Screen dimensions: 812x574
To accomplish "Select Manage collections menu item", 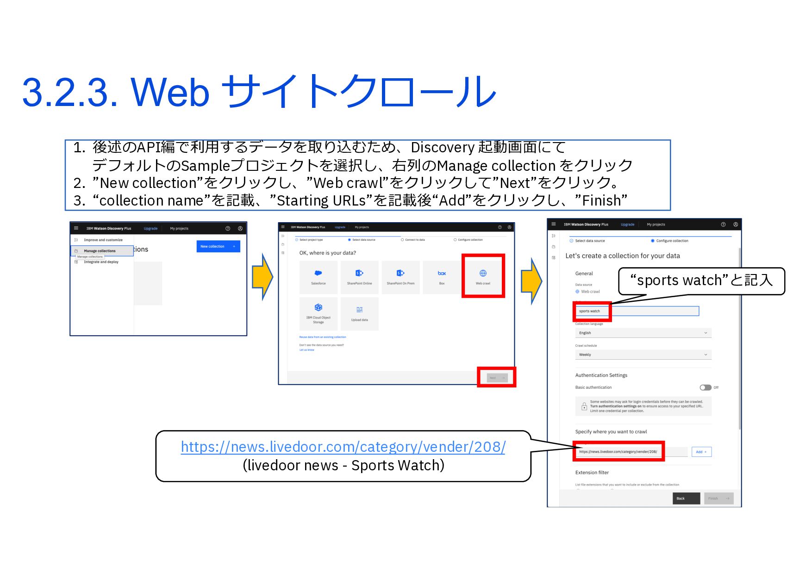I will click(x=103, y=251).
